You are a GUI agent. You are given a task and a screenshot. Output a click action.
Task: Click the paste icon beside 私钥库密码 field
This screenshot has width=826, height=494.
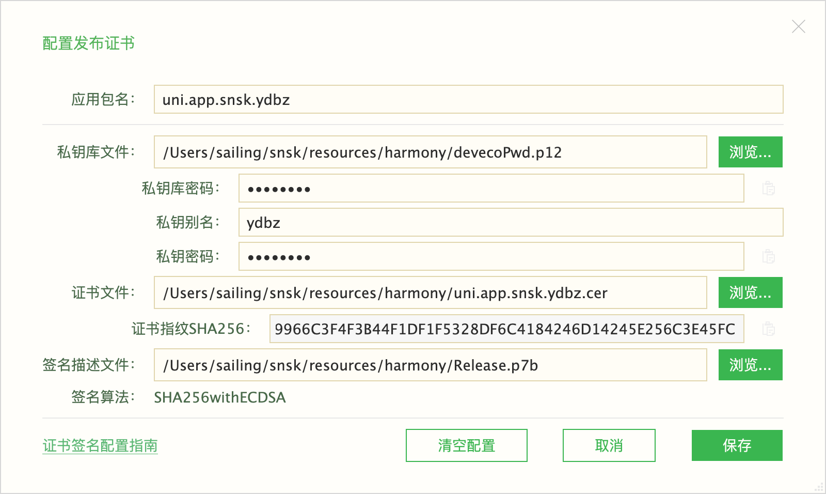coord(769,188)
